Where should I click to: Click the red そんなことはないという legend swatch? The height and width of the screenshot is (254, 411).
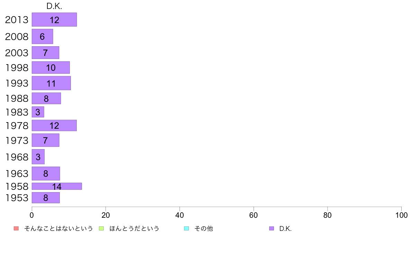[x=16, y=228]
